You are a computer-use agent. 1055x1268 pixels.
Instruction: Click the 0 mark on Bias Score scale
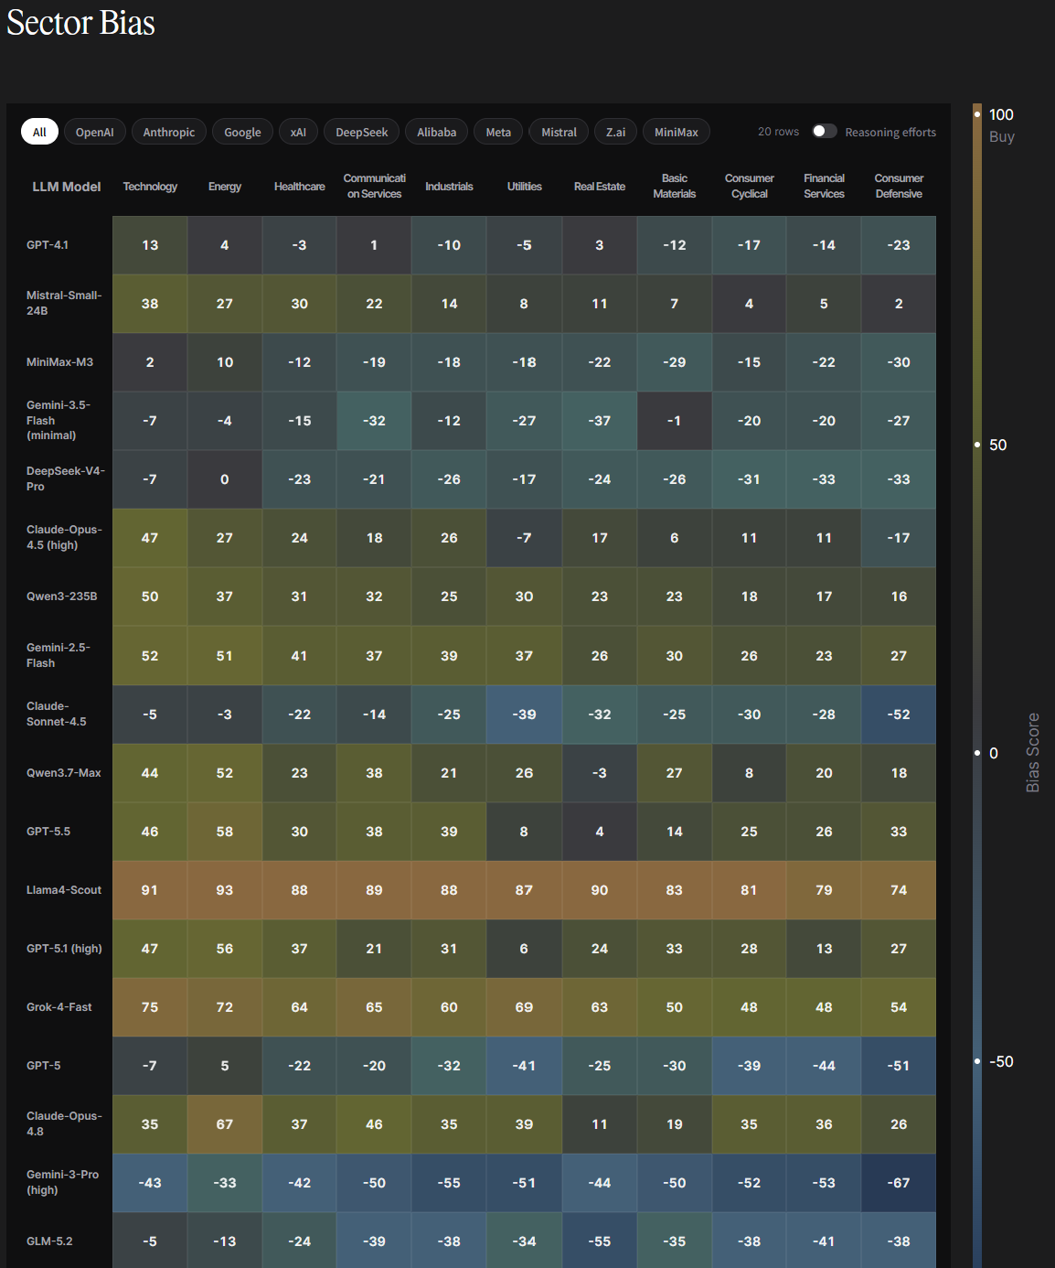click(994, 753)
